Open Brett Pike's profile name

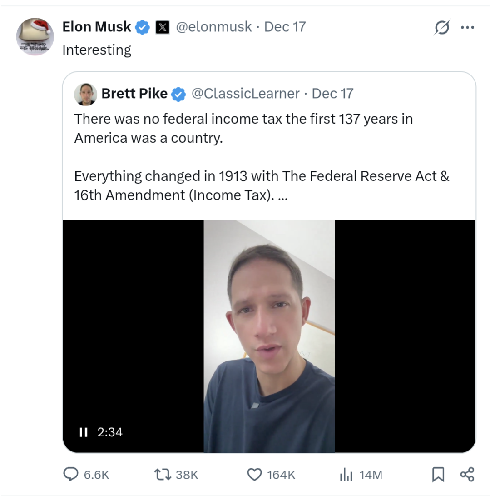(134, 94)
